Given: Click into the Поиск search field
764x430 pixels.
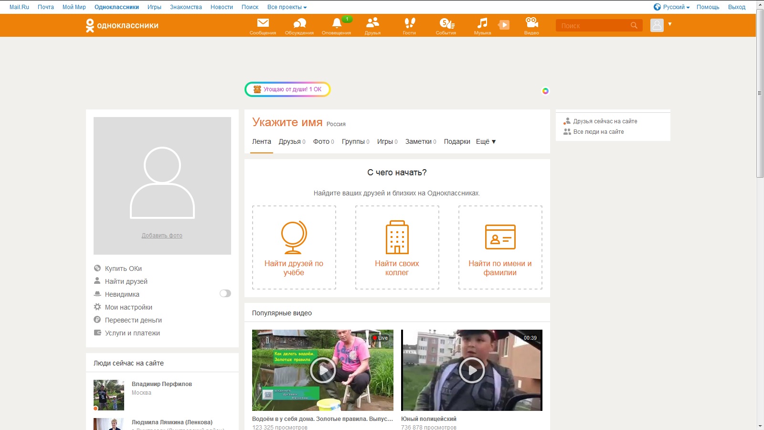Looking at the screenshot, I should tap(593, 25).
